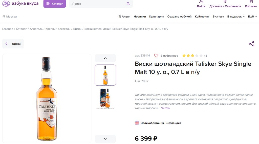Click the search magnifier icon

(x=128, y=4)
